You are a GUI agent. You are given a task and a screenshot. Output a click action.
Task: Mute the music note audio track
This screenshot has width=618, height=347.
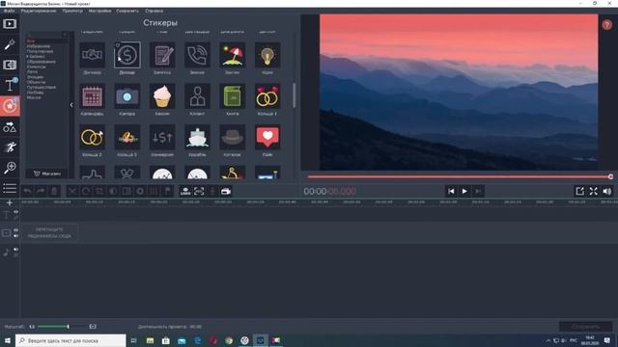[x=16, y=249]
